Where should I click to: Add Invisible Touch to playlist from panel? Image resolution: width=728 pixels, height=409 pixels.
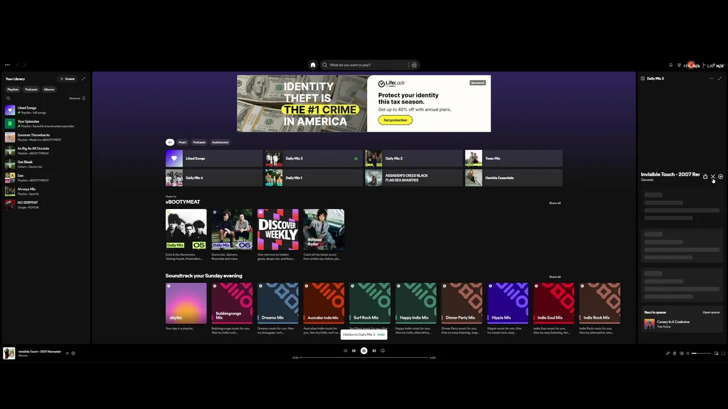tap(721, 177)
